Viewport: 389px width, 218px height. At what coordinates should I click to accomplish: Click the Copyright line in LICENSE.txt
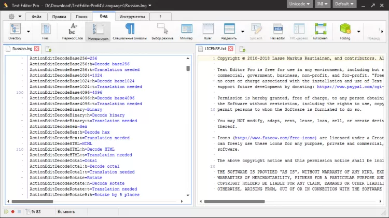tap(300, 58)
